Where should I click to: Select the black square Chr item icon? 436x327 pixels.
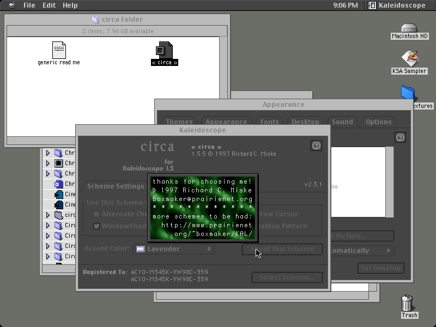tap(58, 163)
